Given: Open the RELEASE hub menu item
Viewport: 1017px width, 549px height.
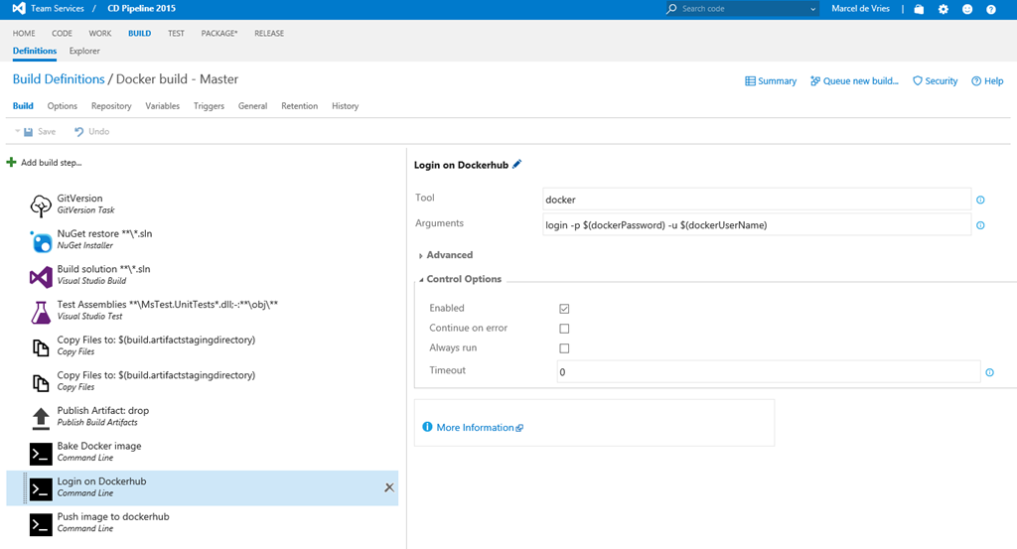Looking at the screenshot, I should [268, 33].
